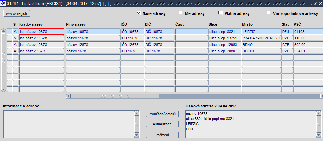Screen dimensions: 323x141
Task: Click the Plný název cell 'název 10678'
Action: (93, 32)
